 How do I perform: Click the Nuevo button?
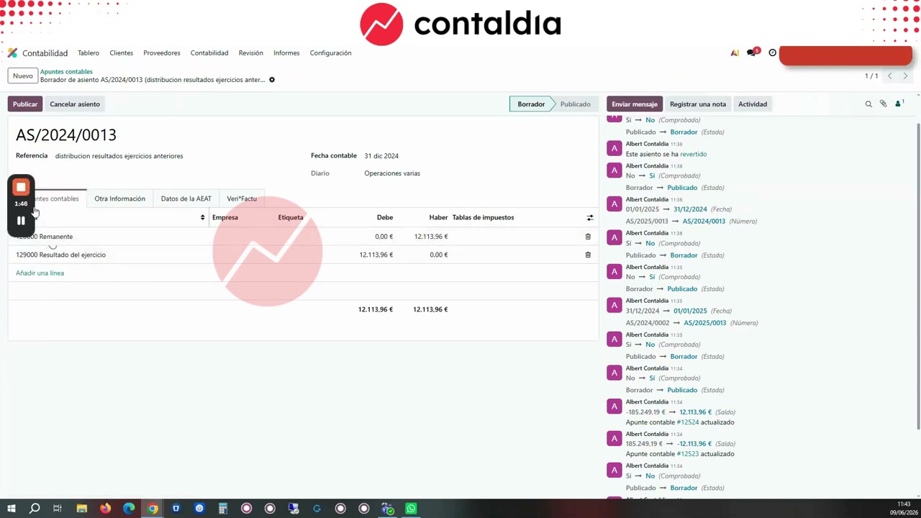[22, 76]
